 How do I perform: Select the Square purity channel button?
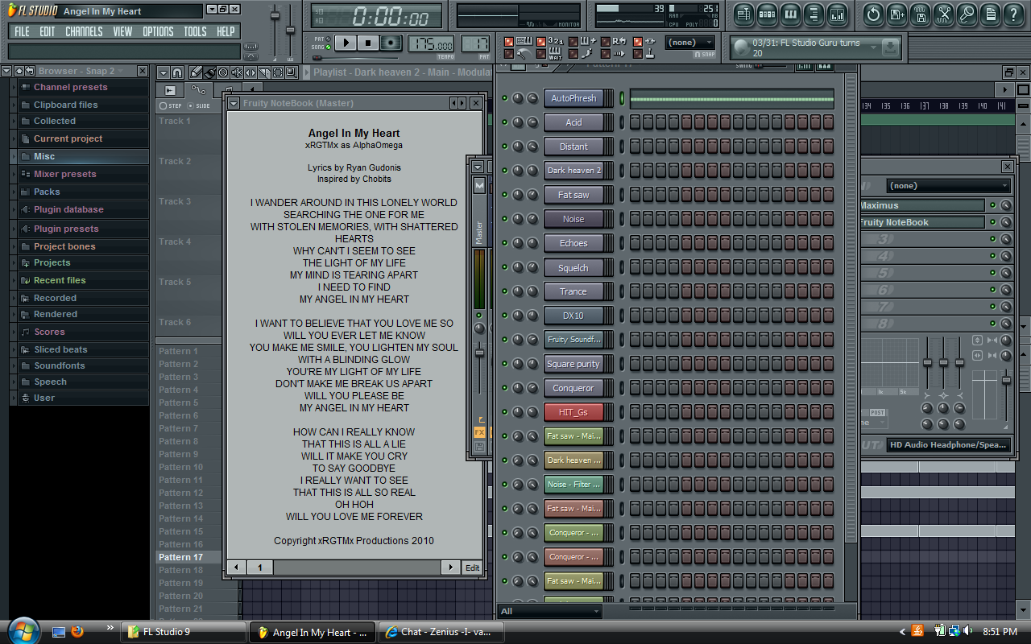pyautogui.click(x=573, y=364)
